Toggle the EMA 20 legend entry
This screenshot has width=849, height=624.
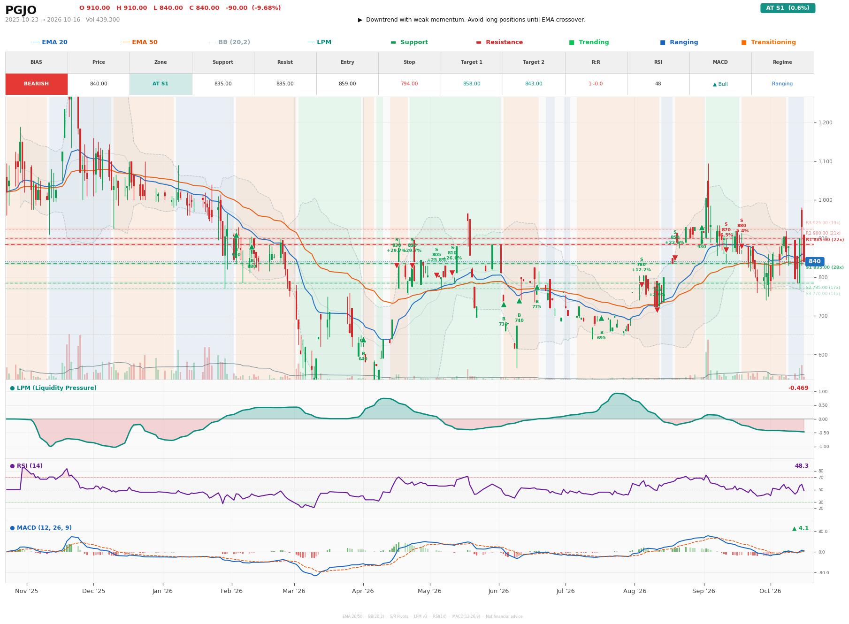coord(50,42)
